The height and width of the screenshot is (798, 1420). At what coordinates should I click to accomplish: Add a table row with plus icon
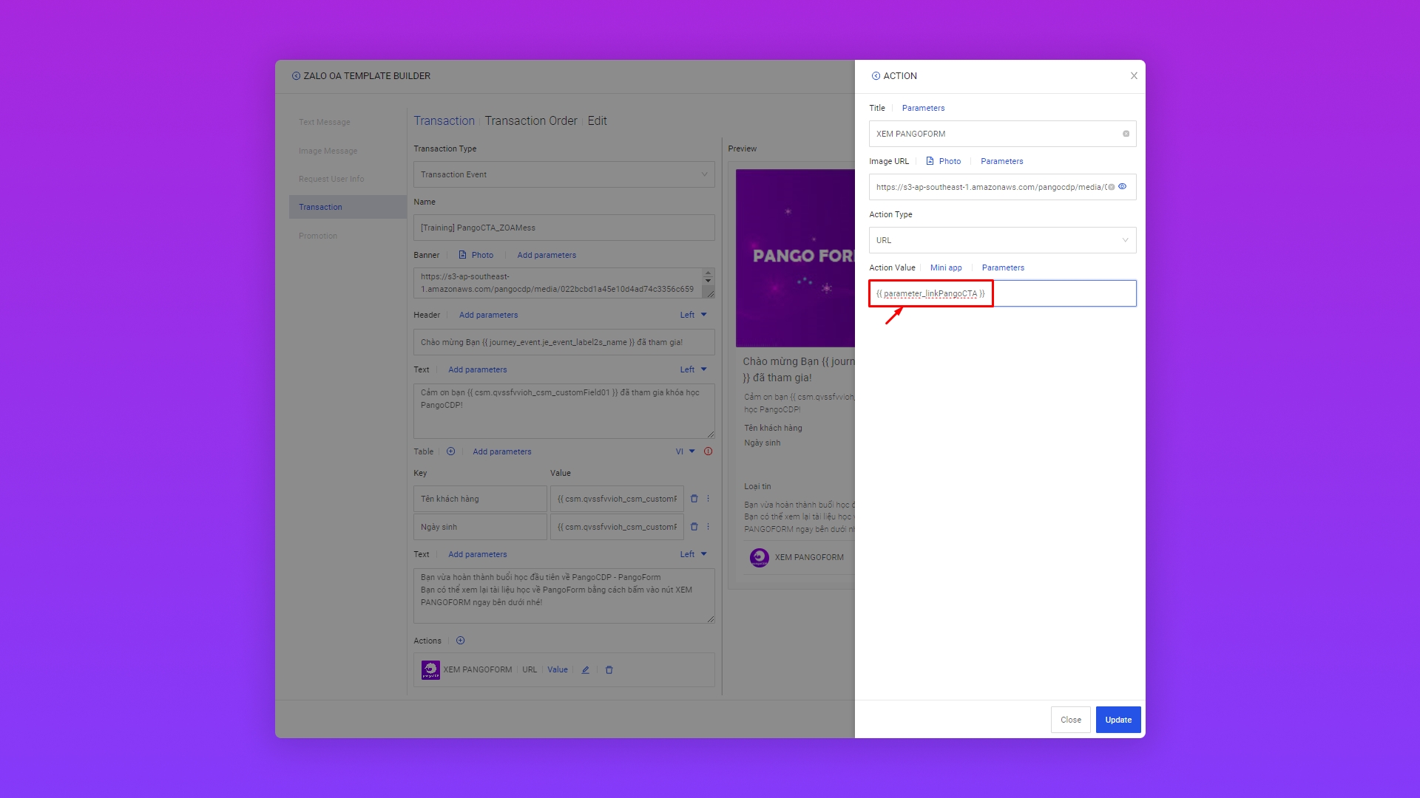coord(450,451)
